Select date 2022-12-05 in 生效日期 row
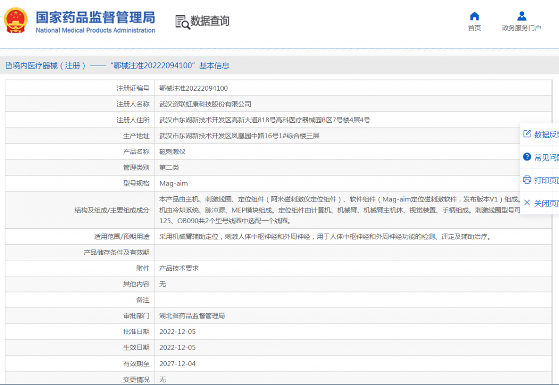 [x=177, y=348]
